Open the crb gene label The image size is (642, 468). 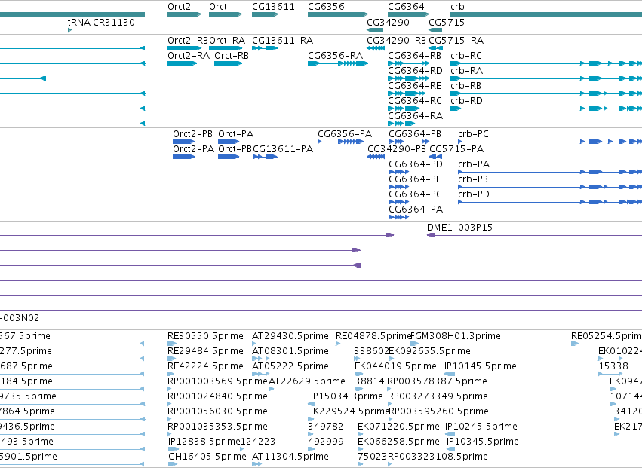pyautogui.click(x=457, y=7)
